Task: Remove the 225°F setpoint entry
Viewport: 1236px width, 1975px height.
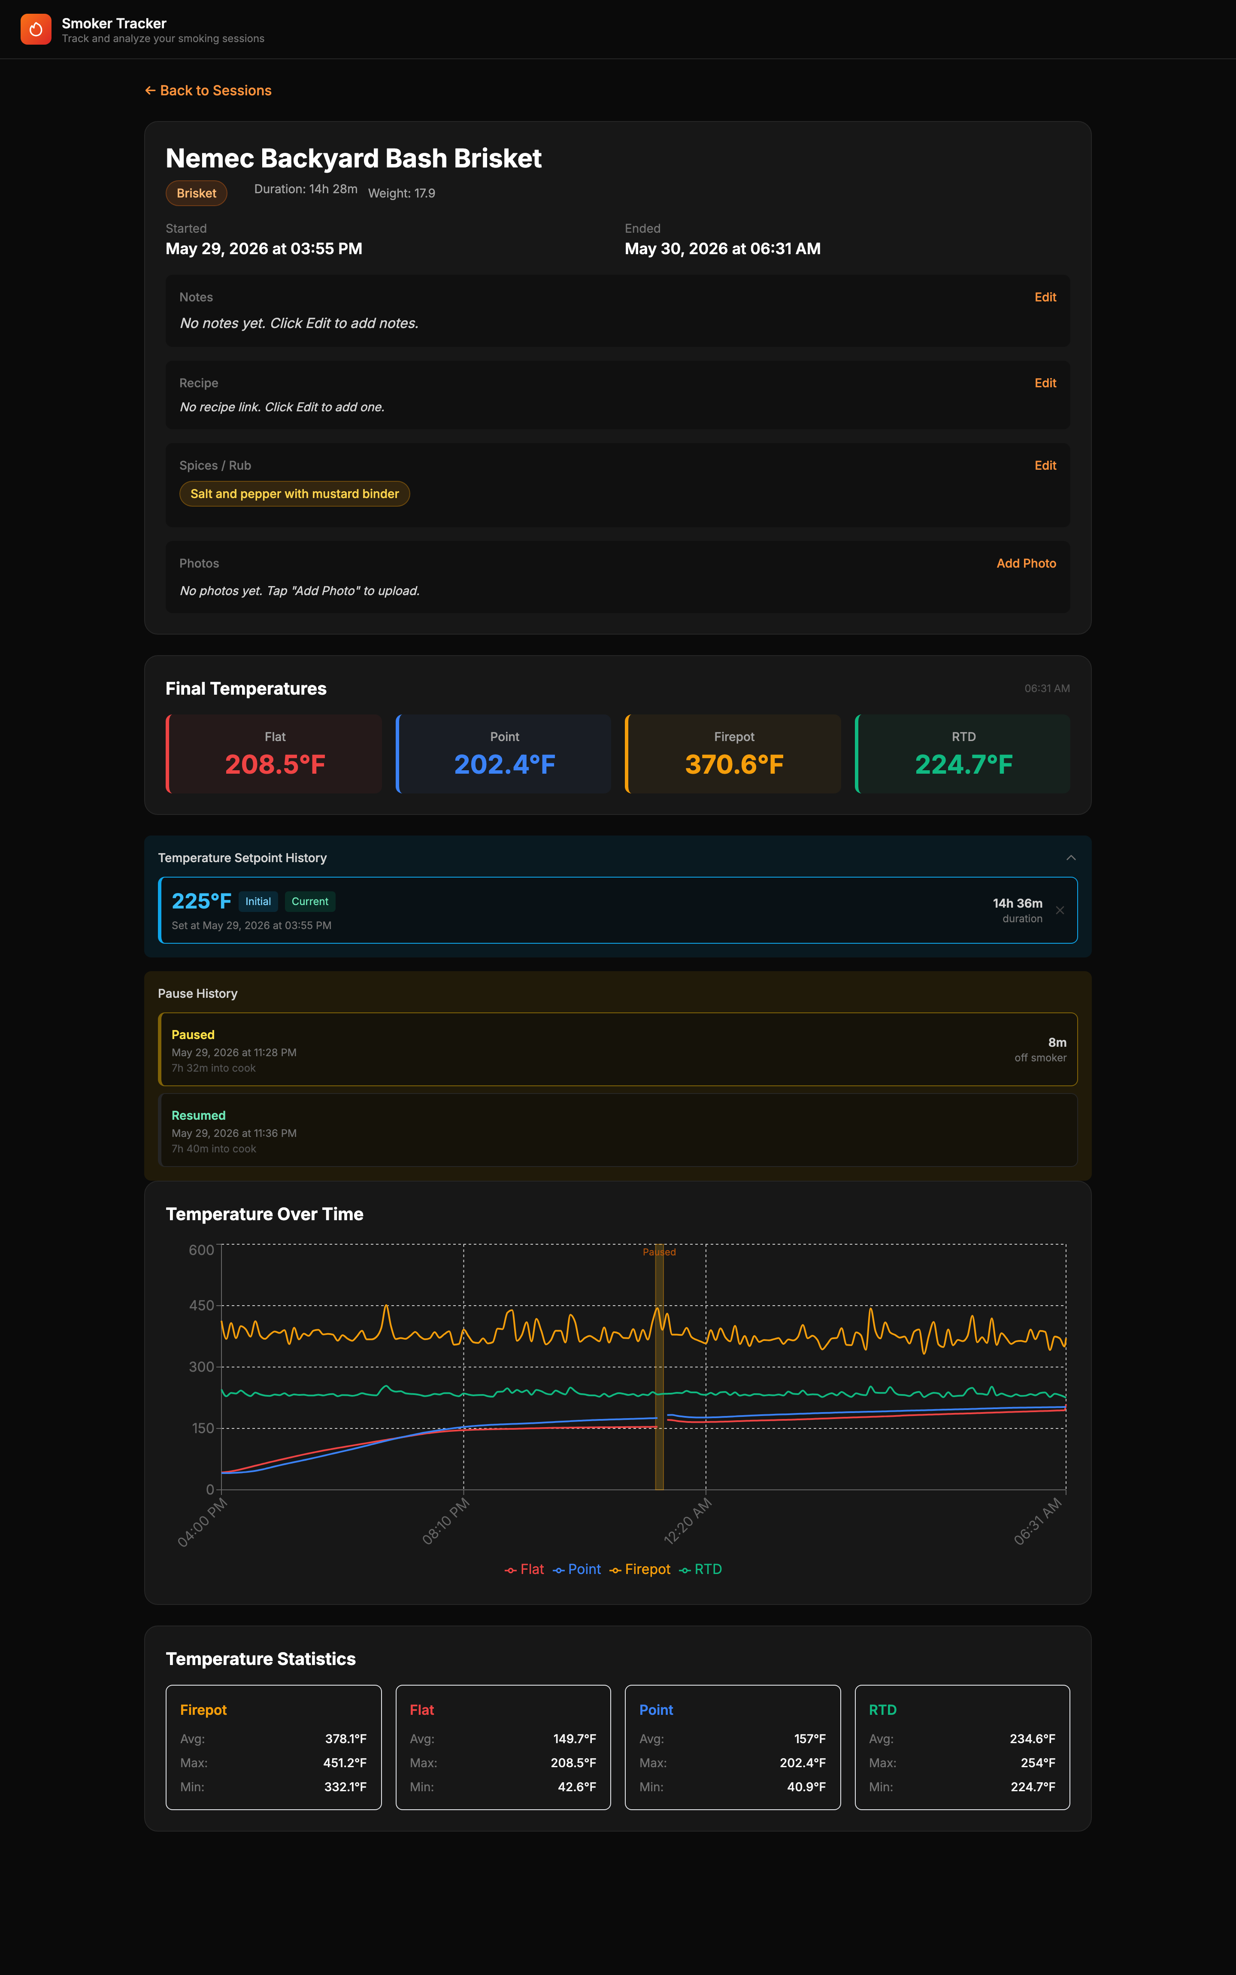Action: point(1060,910)
